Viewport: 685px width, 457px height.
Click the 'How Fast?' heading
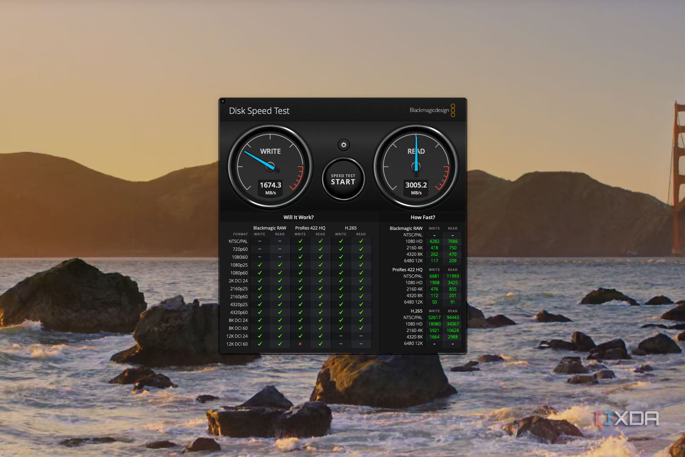tap(423, 217)
